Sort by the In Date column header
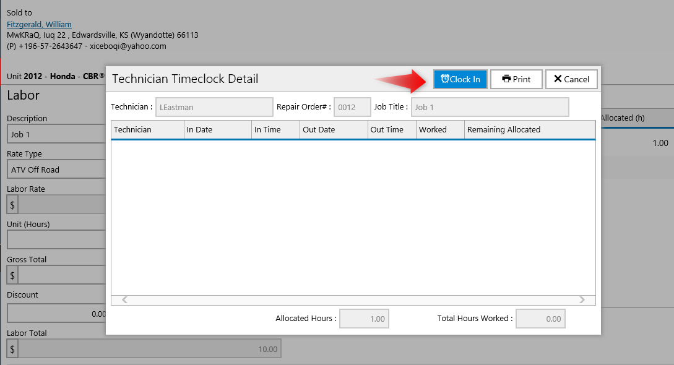674x365 pixels. [x=217, y=130]
